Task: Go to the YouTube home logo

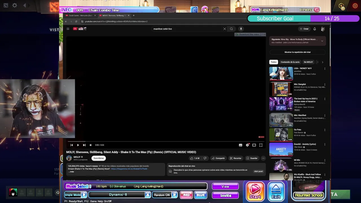Action: pos(80,29)
